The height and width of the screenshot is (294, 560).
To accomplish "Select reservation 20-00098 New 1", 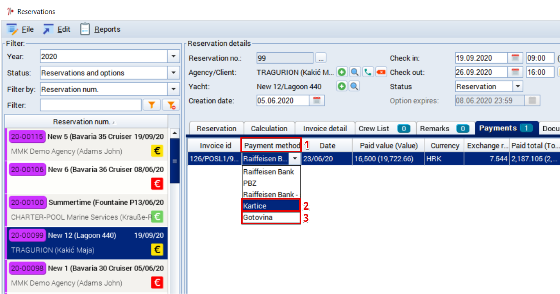I will coord(86,276).
